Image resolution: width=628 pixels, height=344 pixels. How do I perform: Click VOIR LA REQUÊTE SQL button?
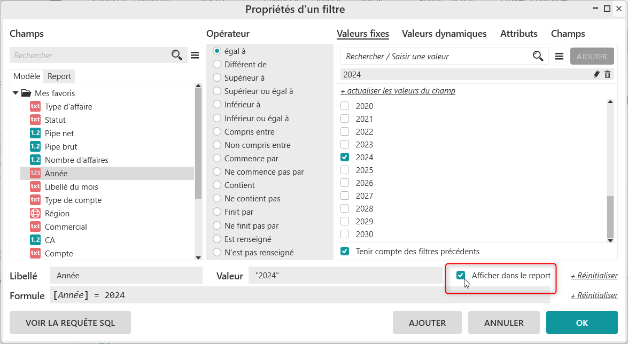70,323
